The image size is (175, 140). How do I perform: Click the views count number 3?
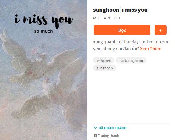point(99,18)
